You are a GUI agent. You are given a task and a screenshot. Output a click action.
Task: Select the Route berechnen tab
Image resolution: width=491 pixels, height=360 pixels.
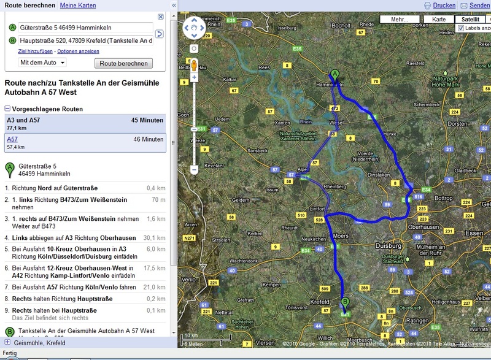click(x=29, y=6)
